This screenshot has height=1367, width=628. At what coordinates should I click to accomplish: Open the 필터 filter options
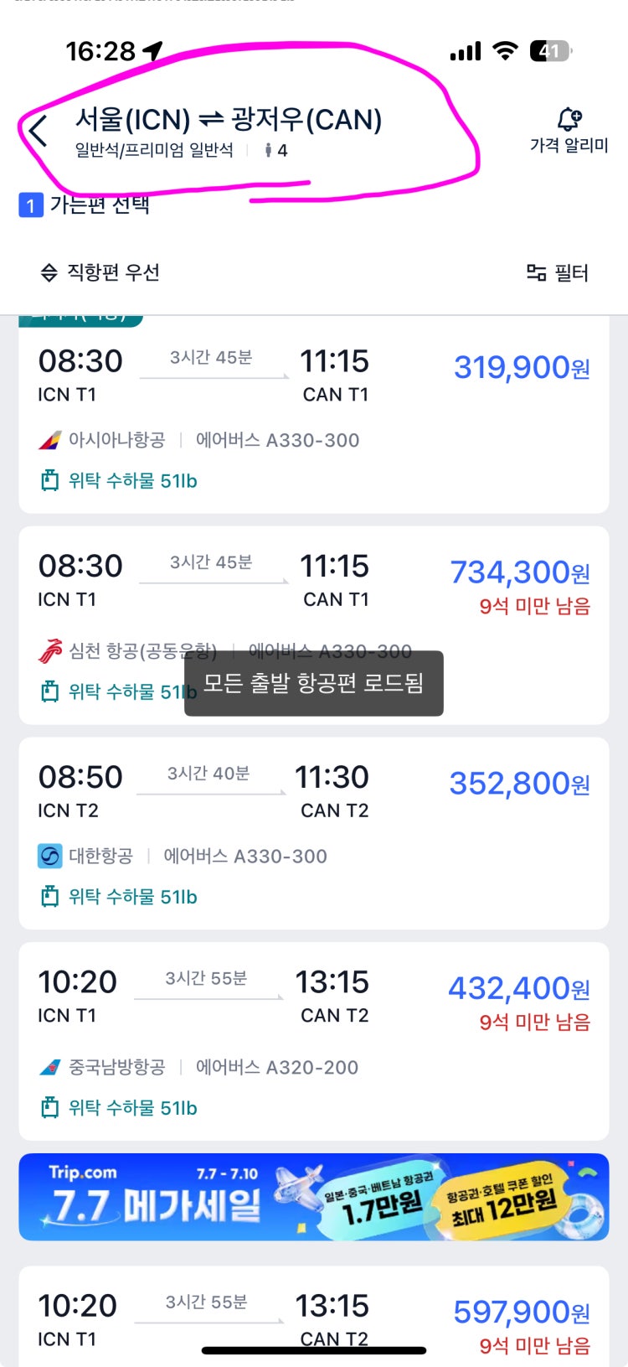[558, 272]
